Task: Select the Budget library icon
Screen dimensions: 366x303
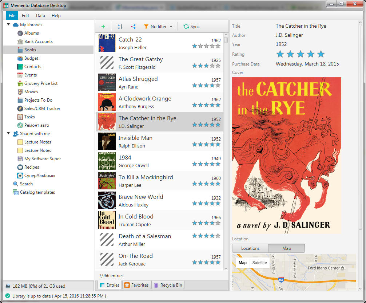Action: click(x=20, y=58)
